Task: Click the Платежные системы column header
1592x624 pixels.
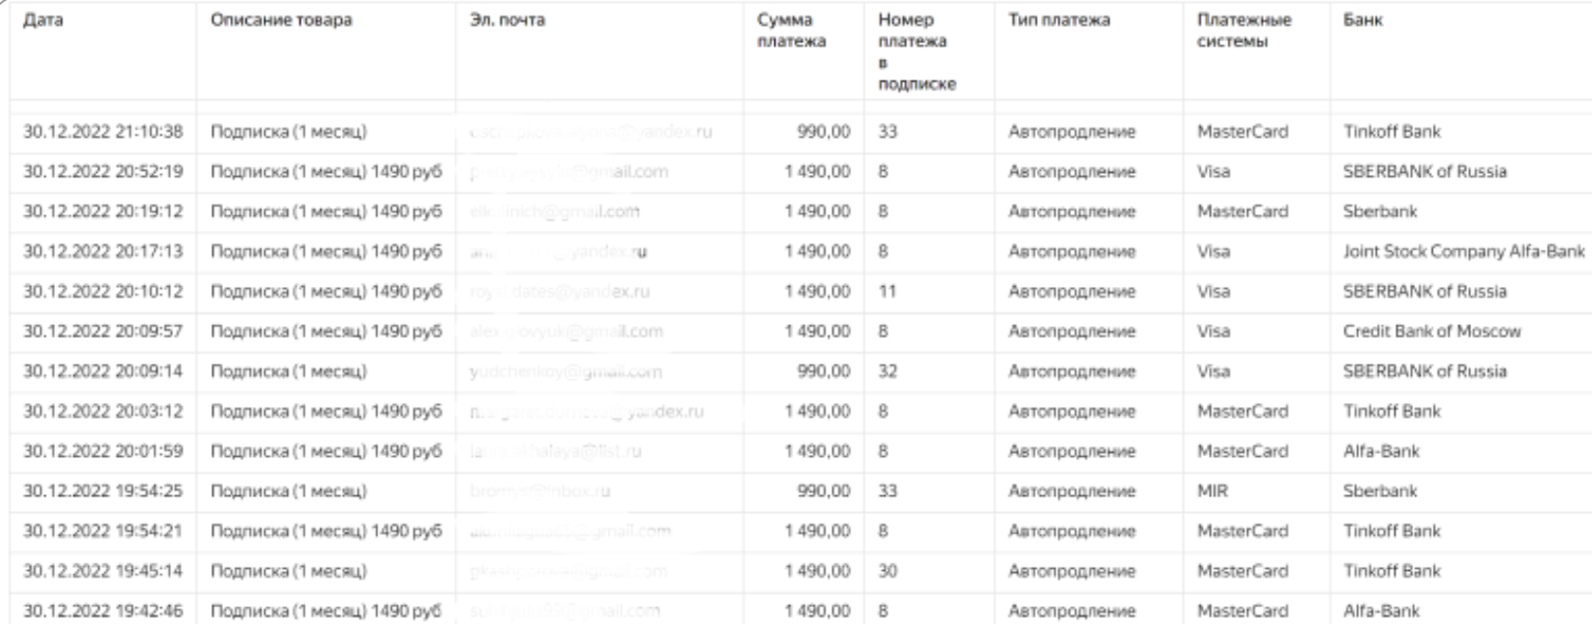Action: (1244, 30)
